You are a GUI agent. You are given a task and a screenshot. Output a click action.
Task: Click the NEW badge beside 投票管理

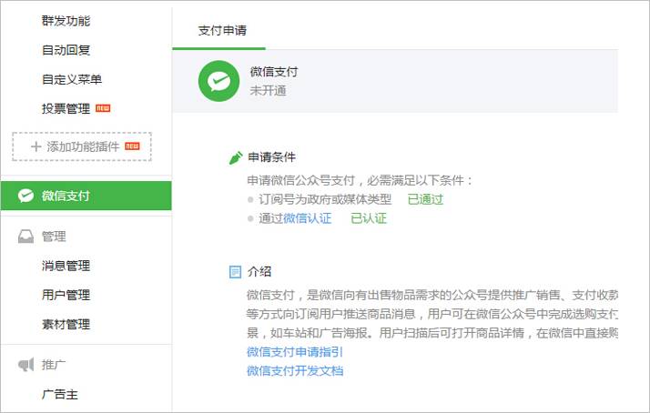click(103, 108)
